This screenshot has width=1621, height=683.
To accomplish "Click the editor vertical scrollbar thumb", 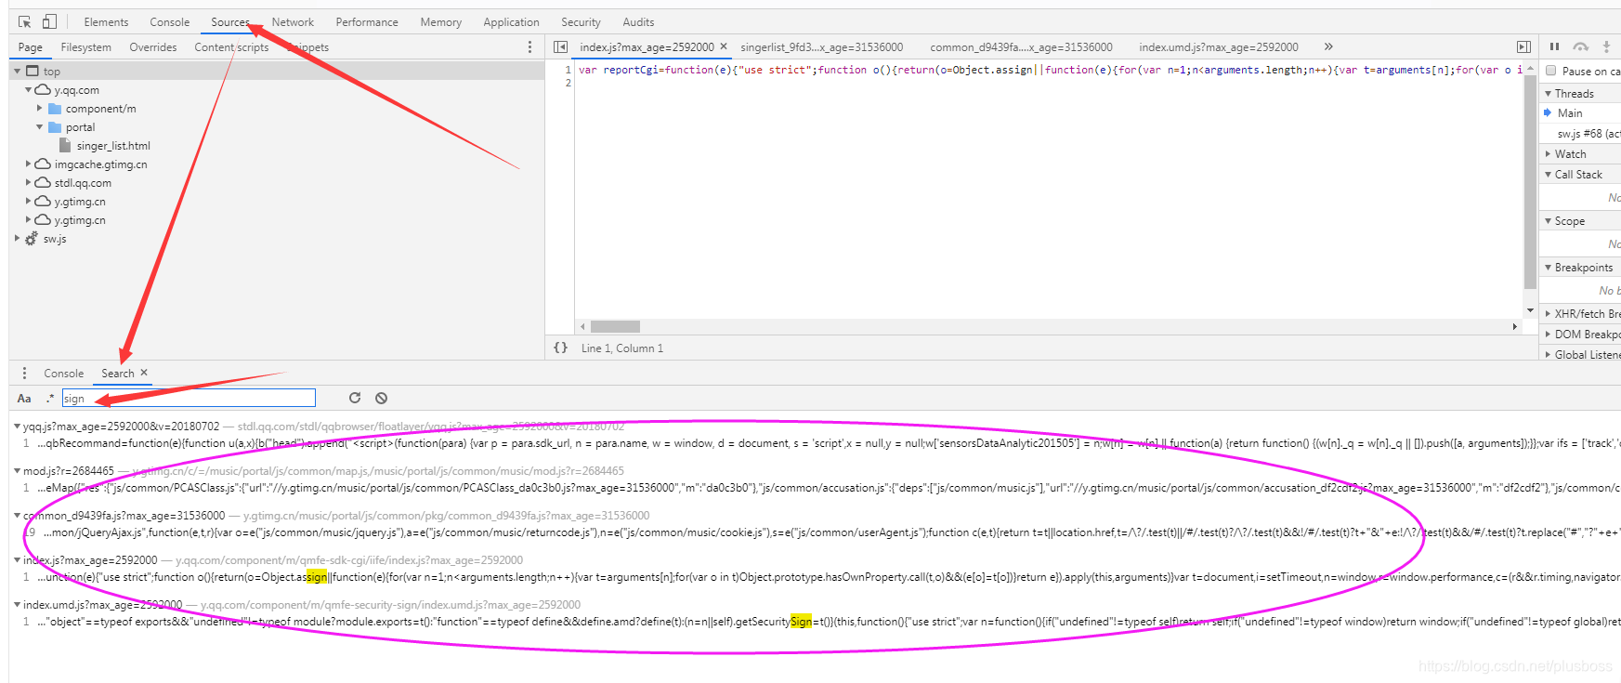I will 1530,183.
